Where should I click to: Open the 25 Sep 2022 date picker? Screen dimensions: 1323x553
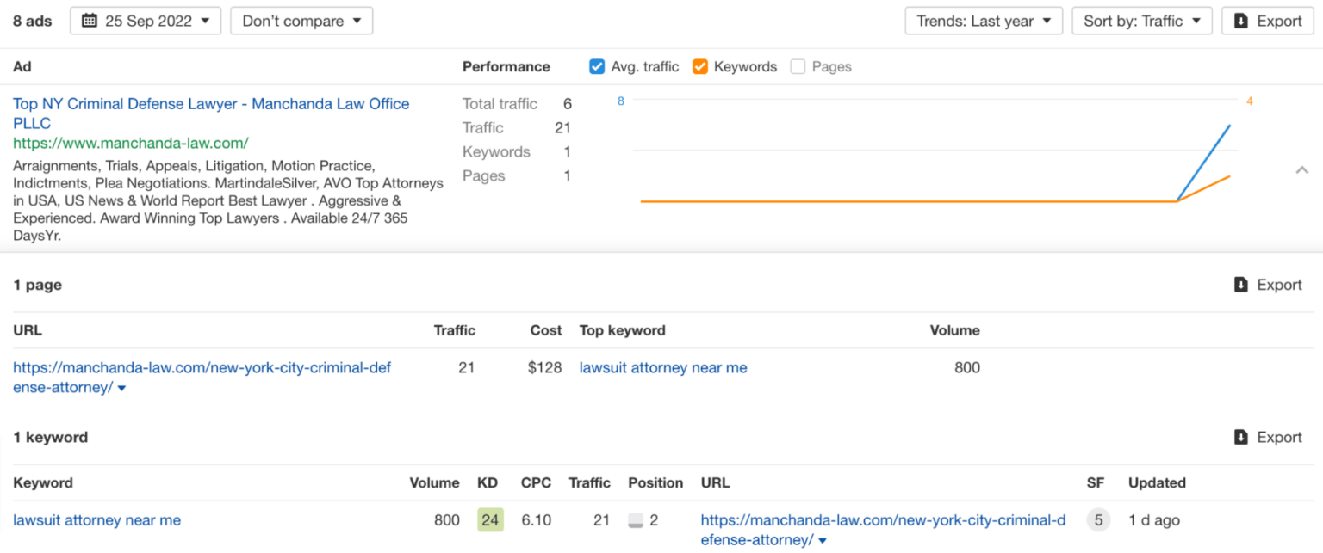(146, 21)
